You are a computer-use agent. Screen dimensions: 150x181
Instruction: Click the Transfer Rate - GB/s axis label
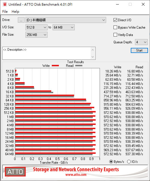tap(54, 163)
